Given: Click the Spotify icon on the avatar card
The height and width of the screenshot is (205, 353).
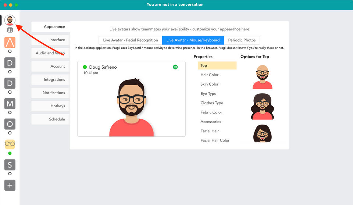Looking at the screenshot, I should click(x=175, y=67).
